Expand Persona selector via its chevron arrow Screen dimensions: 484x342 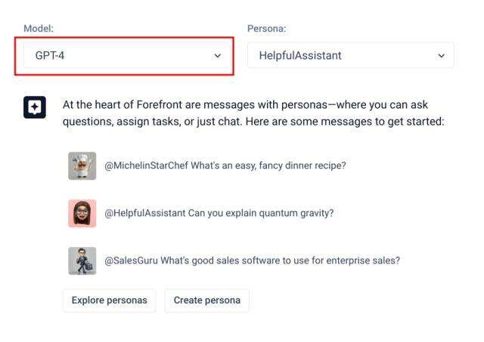[x=442, y=56]
